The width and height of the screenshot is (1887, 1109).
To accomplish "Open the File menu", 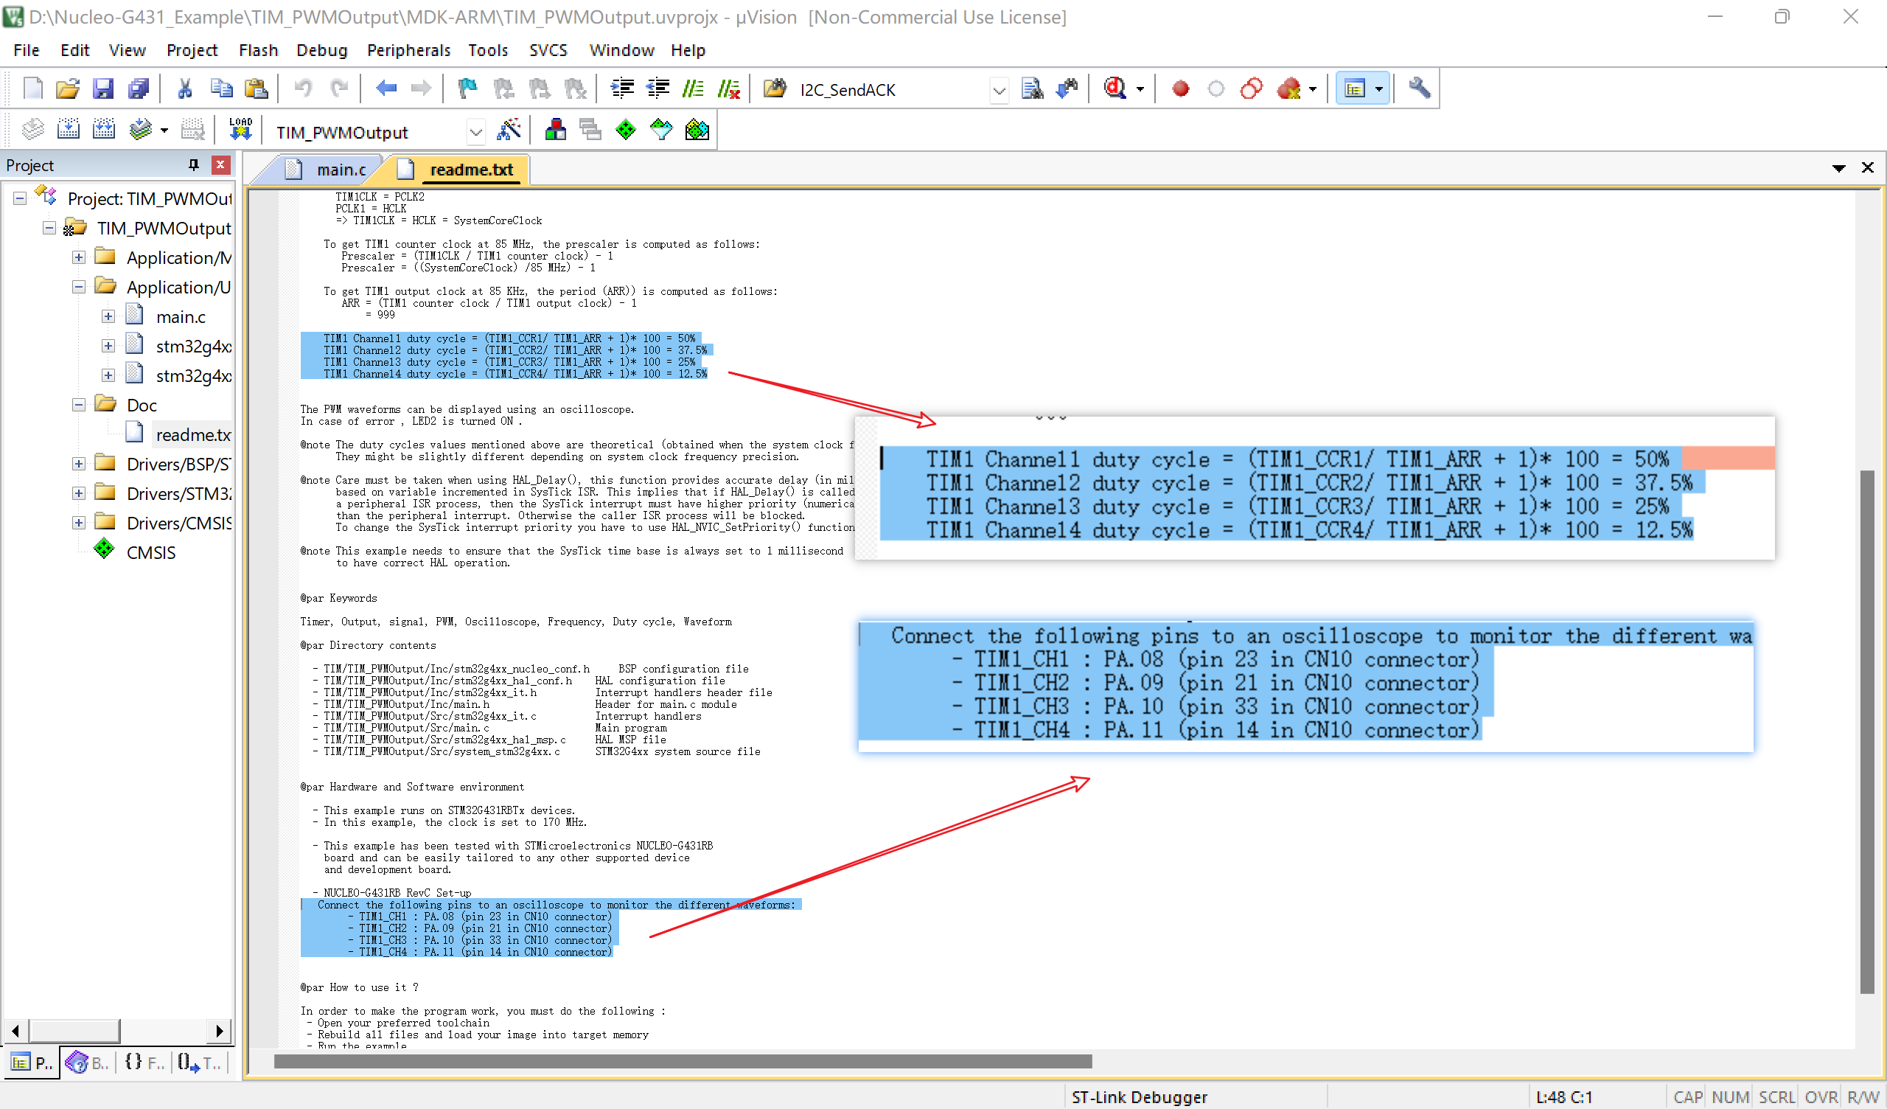I will (27, 50).
